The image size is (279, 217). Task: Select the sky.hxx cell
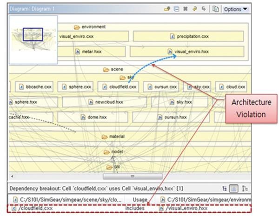click(x=179, y=102)
